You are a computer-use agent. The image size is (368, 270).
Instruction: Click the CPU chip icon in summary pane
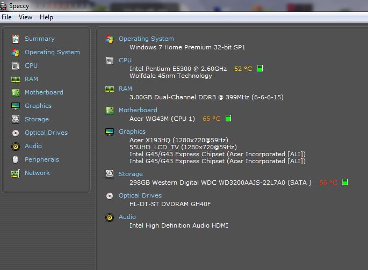click(x=110, y=61)
